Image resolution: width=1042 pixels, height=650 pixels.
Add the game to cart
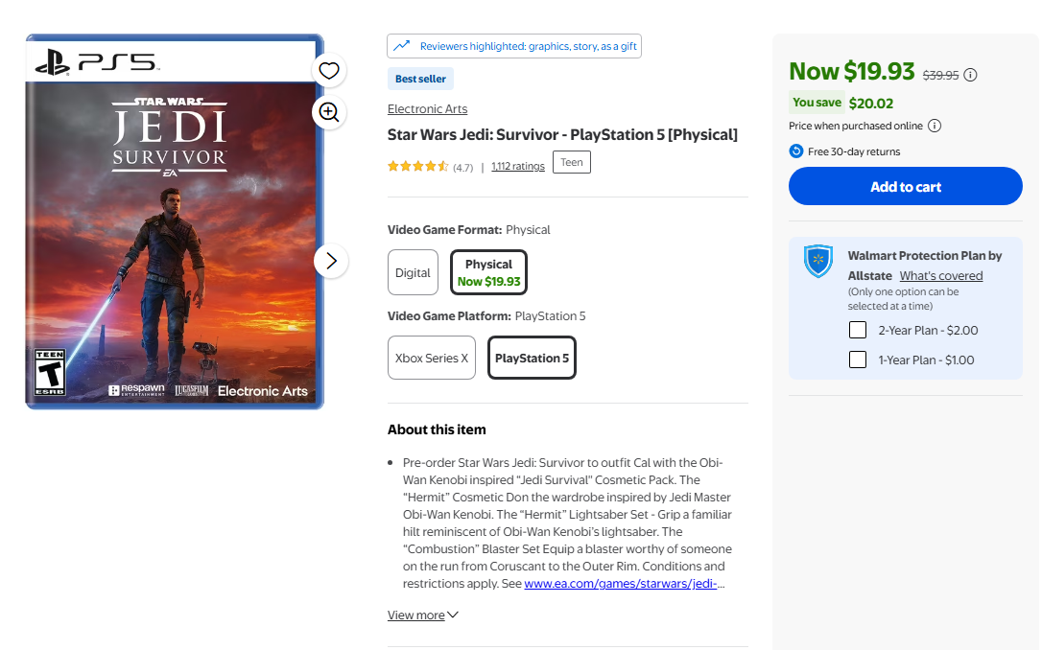tap(905, 187)
